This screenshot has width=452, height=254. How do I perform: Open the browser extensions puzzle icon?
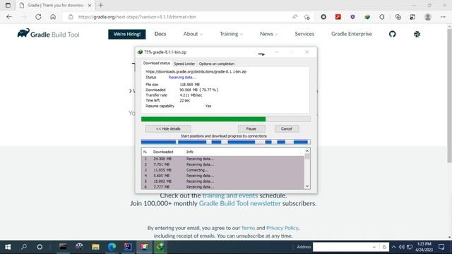(x=382, y=17)
